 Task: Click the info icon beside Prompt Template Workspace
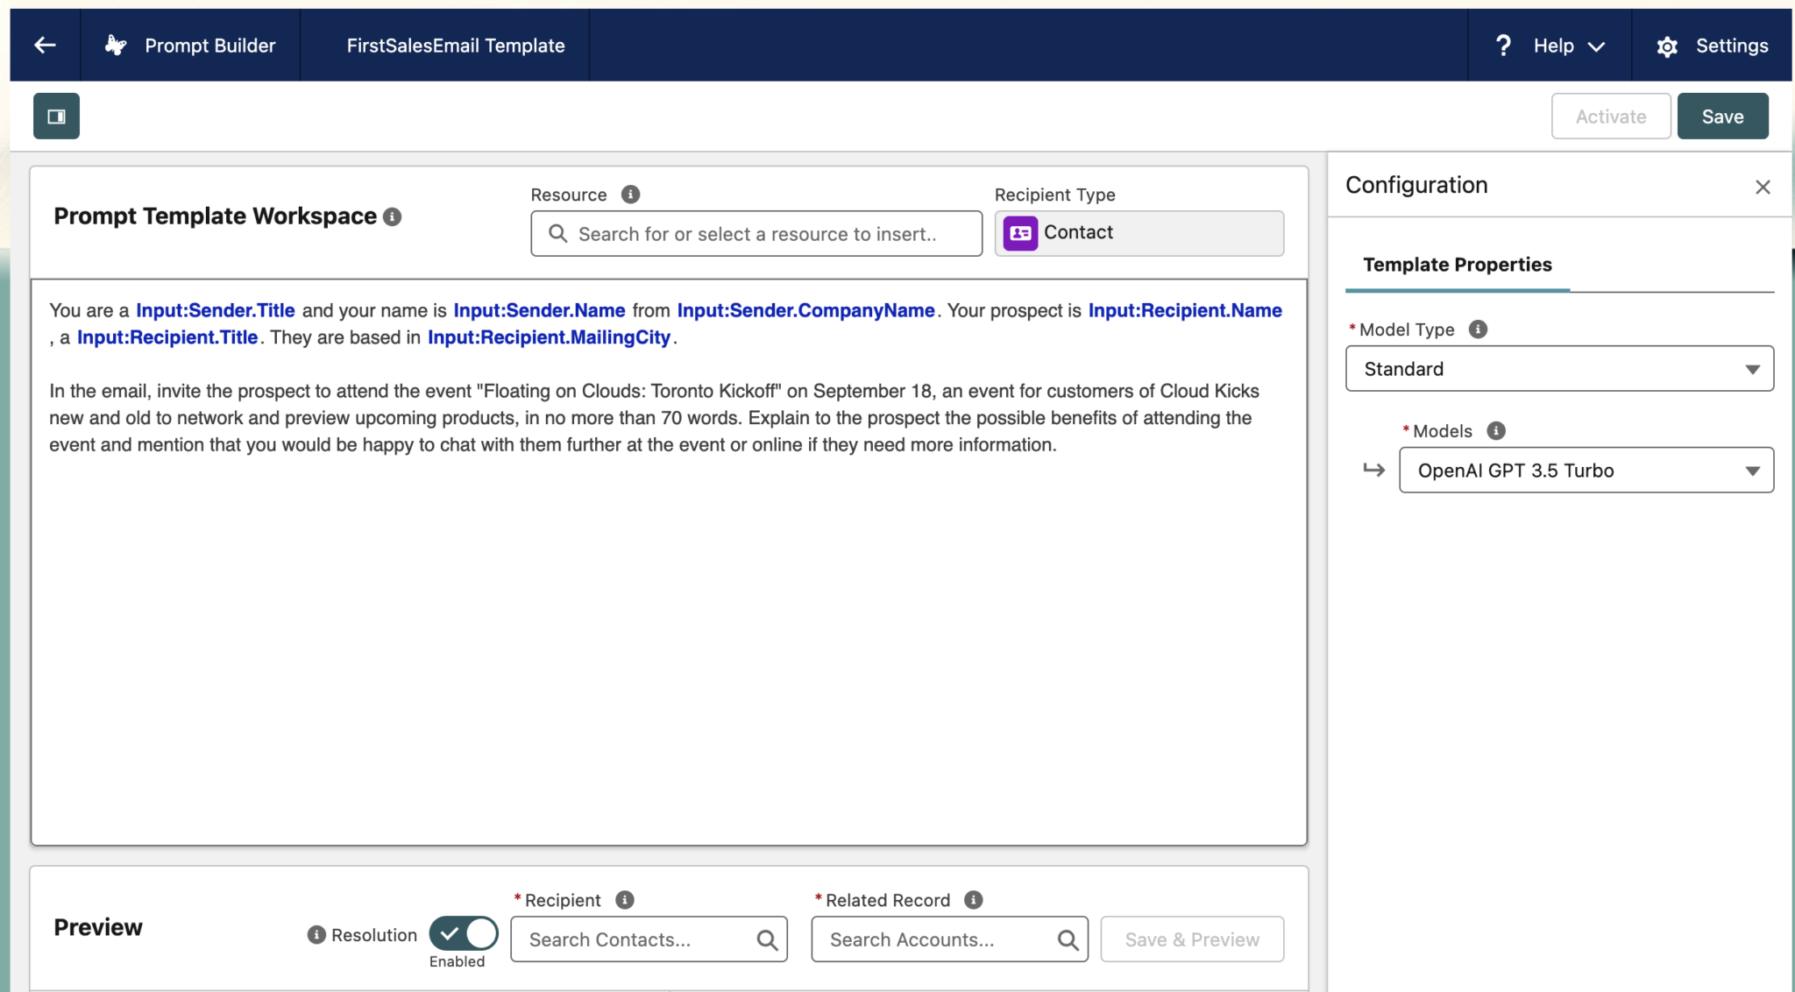tap(392, 216)
